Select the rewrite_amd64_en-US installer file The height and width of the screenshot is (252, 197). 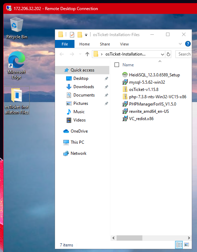(x=149, y=111)
